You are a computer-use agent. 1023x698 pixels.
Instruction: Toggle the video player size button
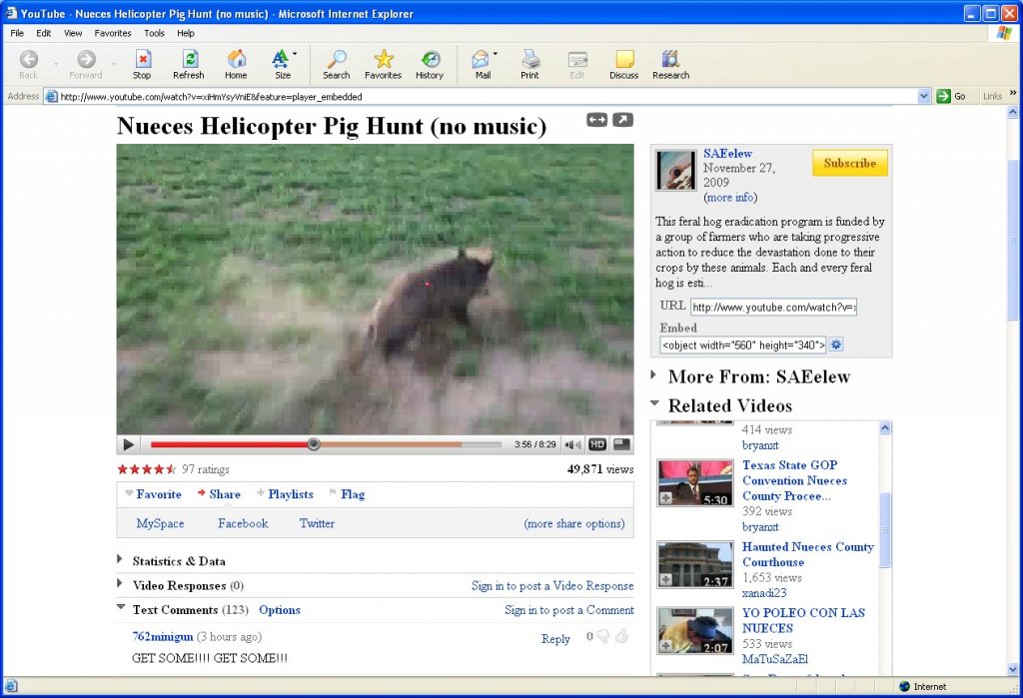(x=621, y=444)
